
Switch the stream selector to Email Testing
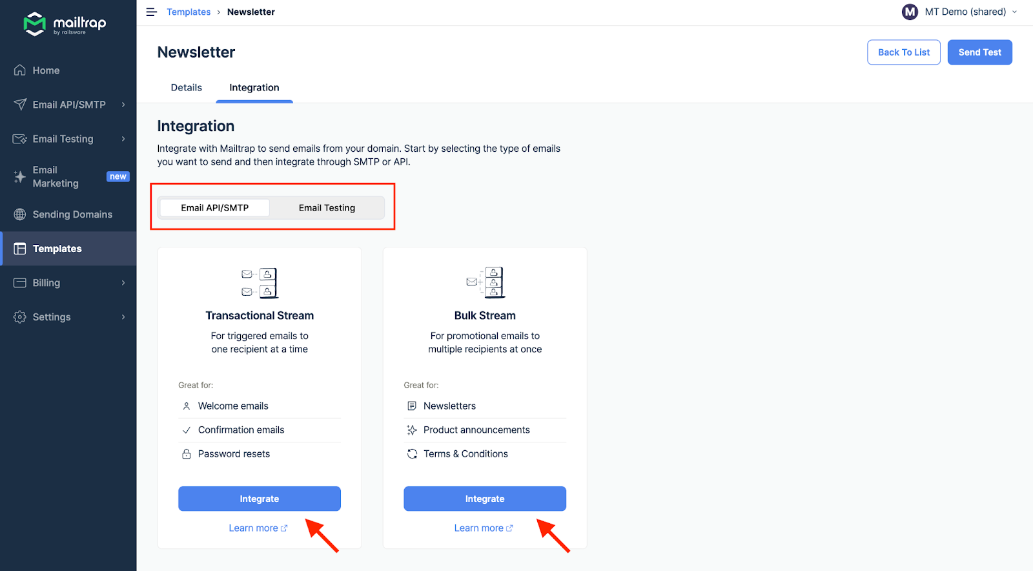(327, 207)
